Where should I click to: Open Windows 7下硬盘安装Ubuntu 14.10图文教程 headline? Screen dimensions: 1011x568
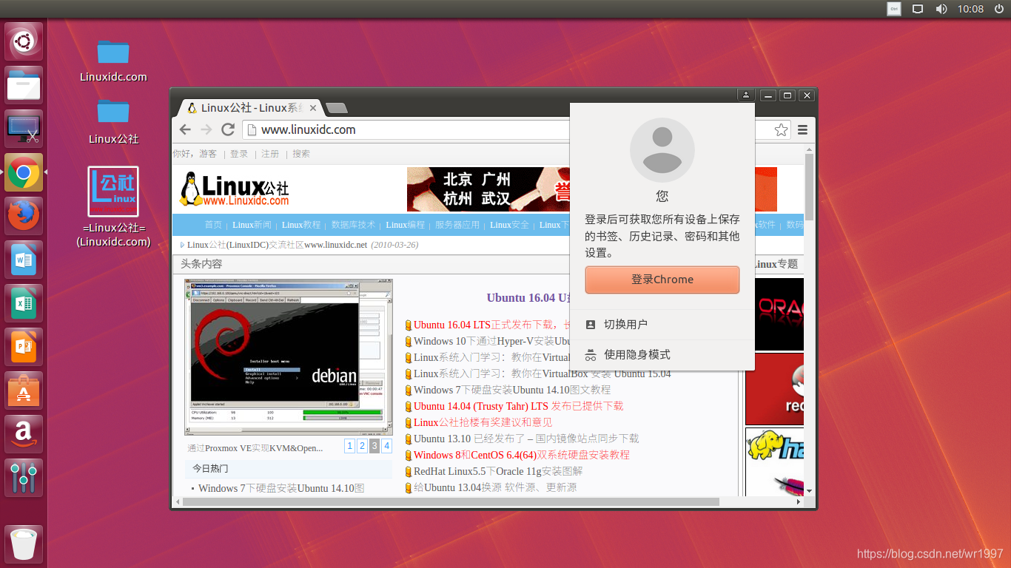point(512,390)
